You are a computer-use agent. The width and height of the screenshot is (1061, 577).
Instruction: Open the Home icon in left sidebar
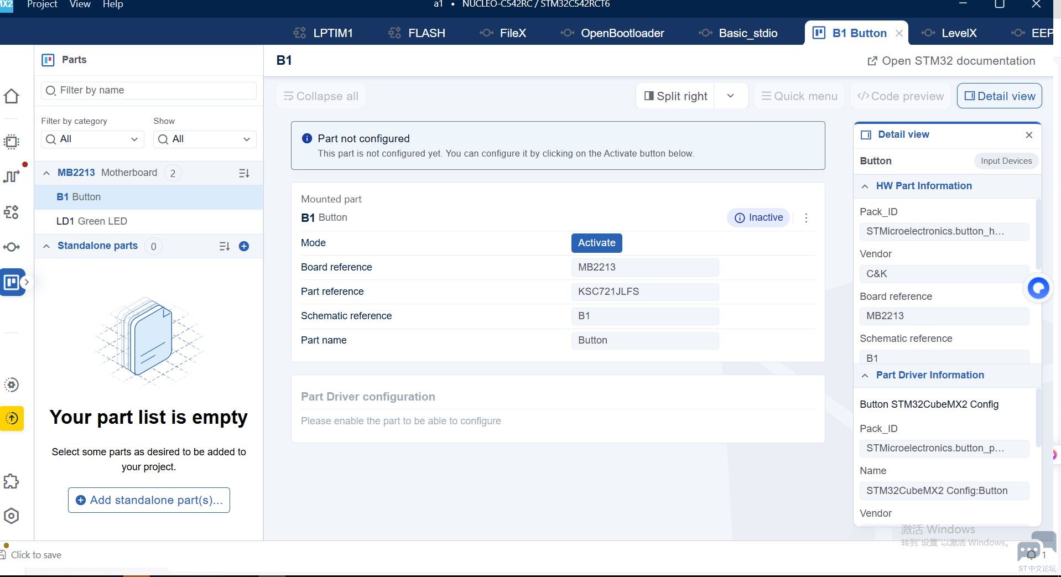tap(12, 96)
